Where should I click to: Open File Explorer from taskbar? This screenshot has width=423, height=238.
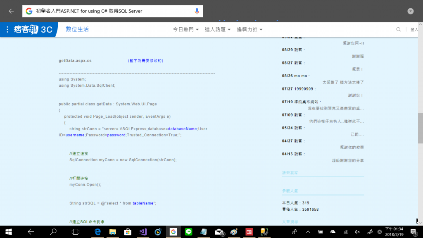pyautogui.click(x=112, y=232)
